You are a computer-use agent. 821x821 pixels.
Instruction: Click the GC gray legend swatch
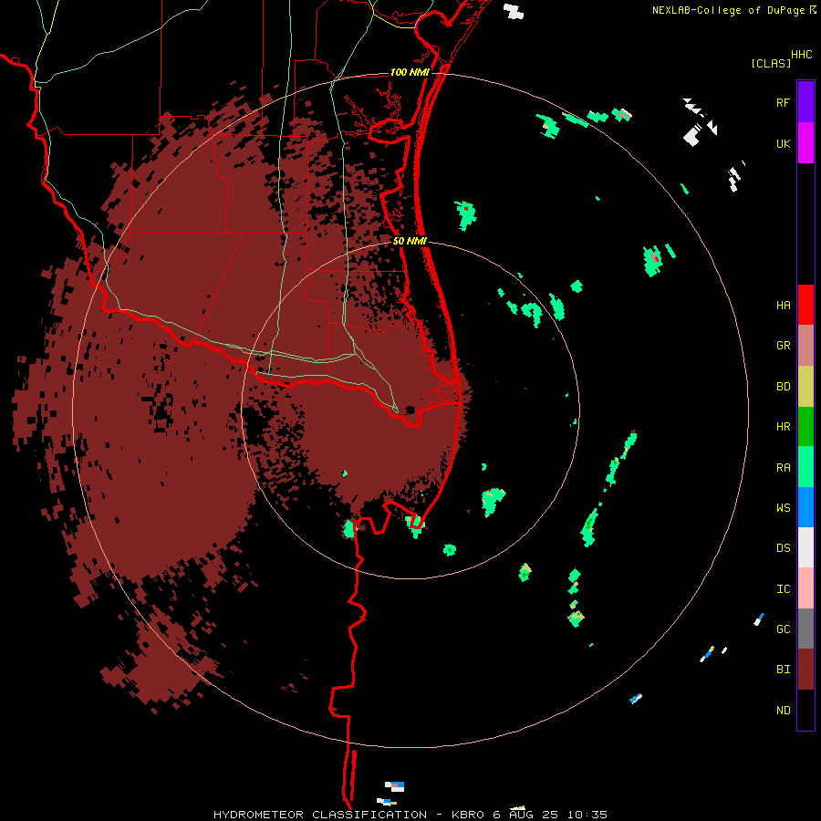click(805, 629)
